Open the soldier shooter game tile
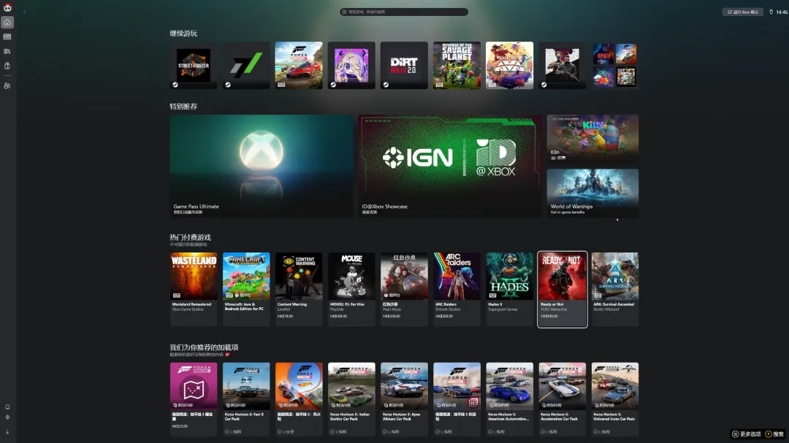Viewport: 789px width, 443px height. [x=562, y=66]
